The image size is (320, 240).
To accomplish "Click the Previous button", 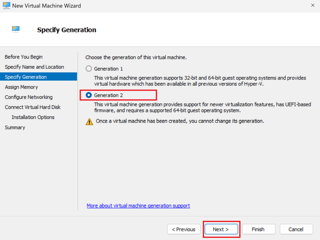I will pyautogui.click(x=183, y=229).
